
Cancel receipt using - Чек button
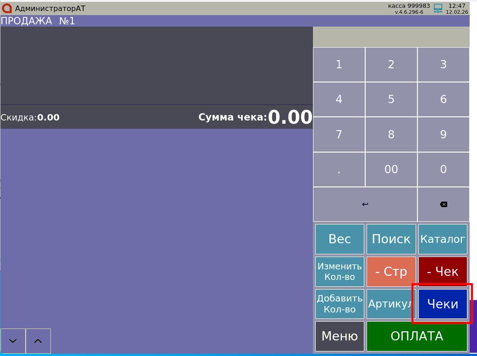(x=443, y=272)
